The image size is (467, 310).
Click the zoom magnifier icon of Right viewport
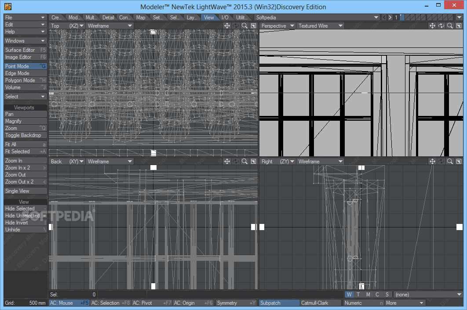click(450, 161)
